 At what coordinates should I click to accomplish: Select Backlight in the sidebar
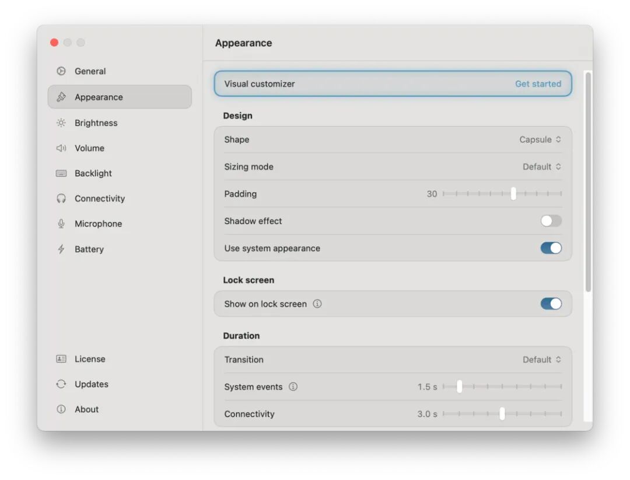point(120,173)
